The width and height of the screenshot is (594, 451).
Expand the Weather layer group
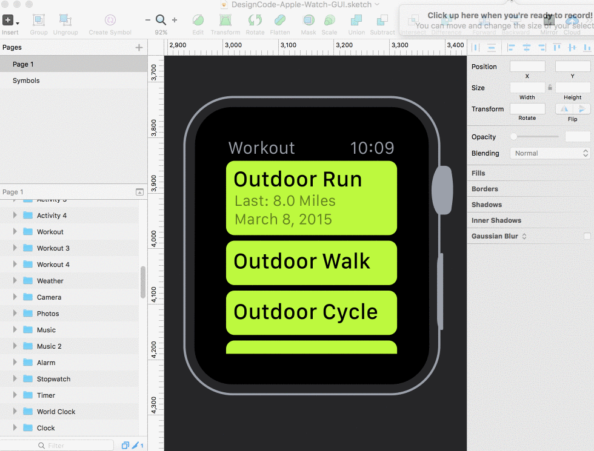15,281
